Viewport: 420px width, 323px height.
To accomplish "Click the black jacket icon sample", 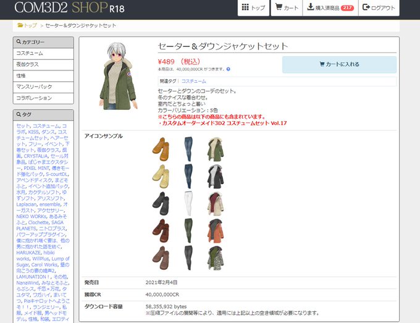I will pyautogui.click(x=216, y=176).
